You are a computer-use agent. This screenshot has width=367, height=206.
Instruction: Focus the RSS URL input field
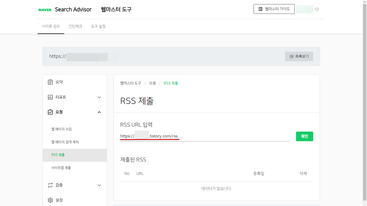(x=205, y=136)
